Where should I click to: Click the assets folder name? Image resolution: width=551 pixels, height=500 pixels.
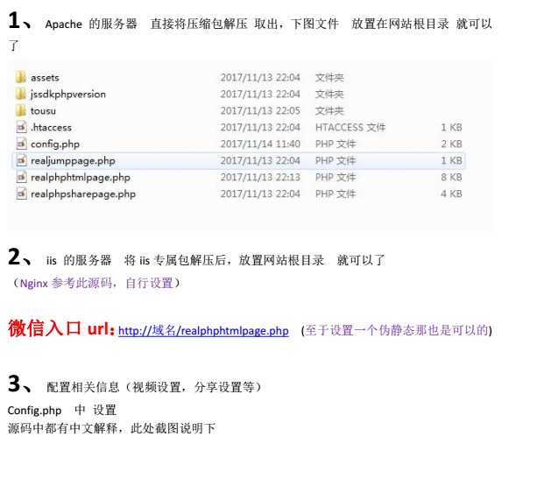45,77
